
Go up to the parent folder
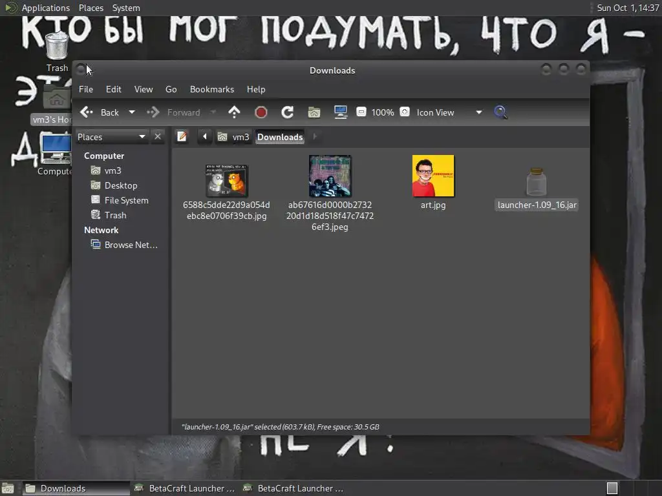(x=234, y=112)
